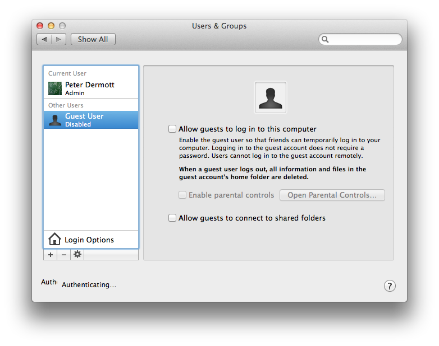Click the search field in toolbar

point(360,39)
